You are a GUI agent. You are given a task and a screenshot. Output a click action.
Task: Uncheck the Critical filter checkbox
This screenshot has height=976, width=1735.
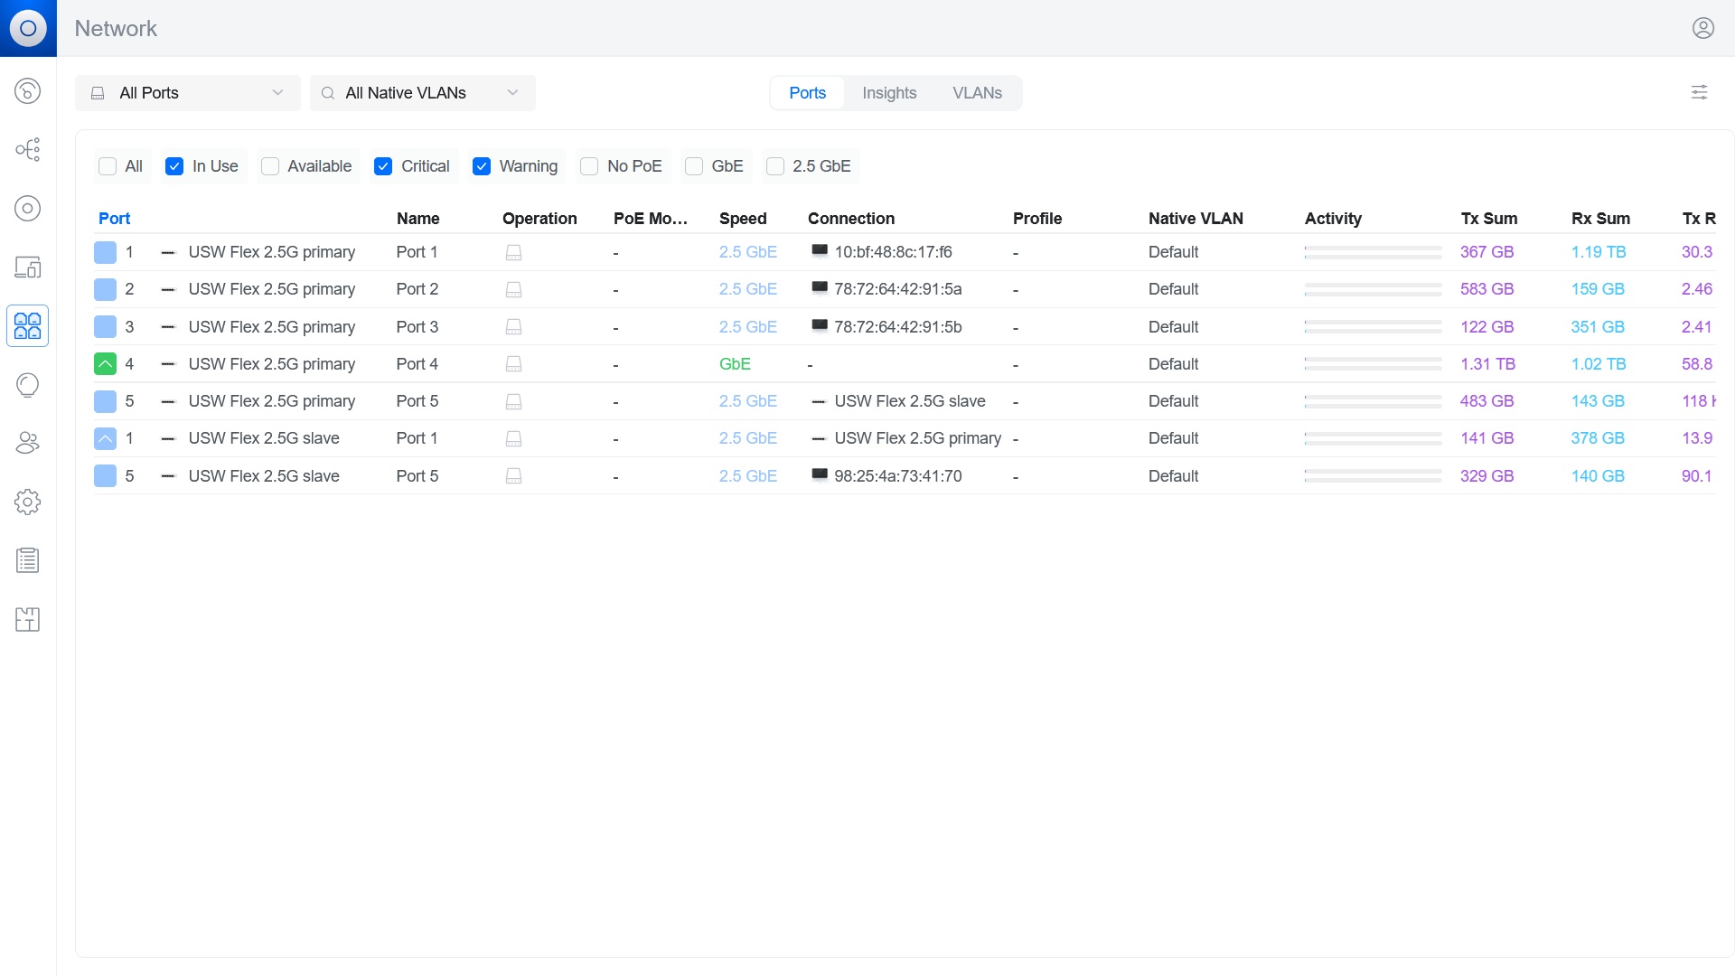[383, 166]
